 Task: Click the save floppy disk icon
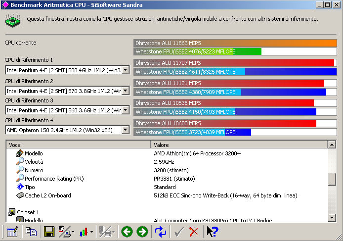[x=49, y=232]
